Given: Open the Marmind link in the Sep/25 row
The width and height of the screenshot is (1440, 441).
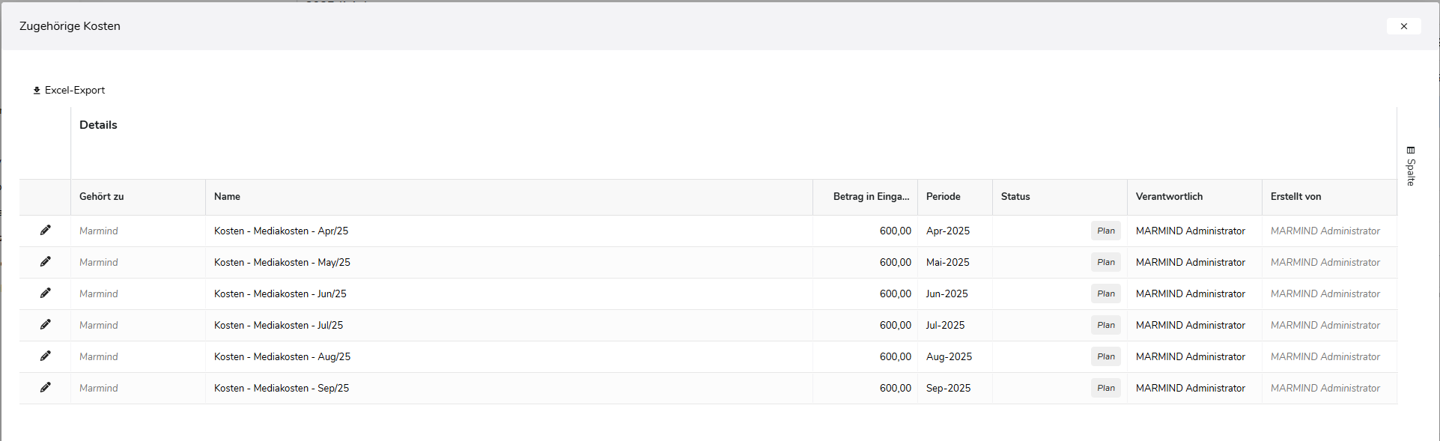Looking at the screenshot, I should click(99, 389).
